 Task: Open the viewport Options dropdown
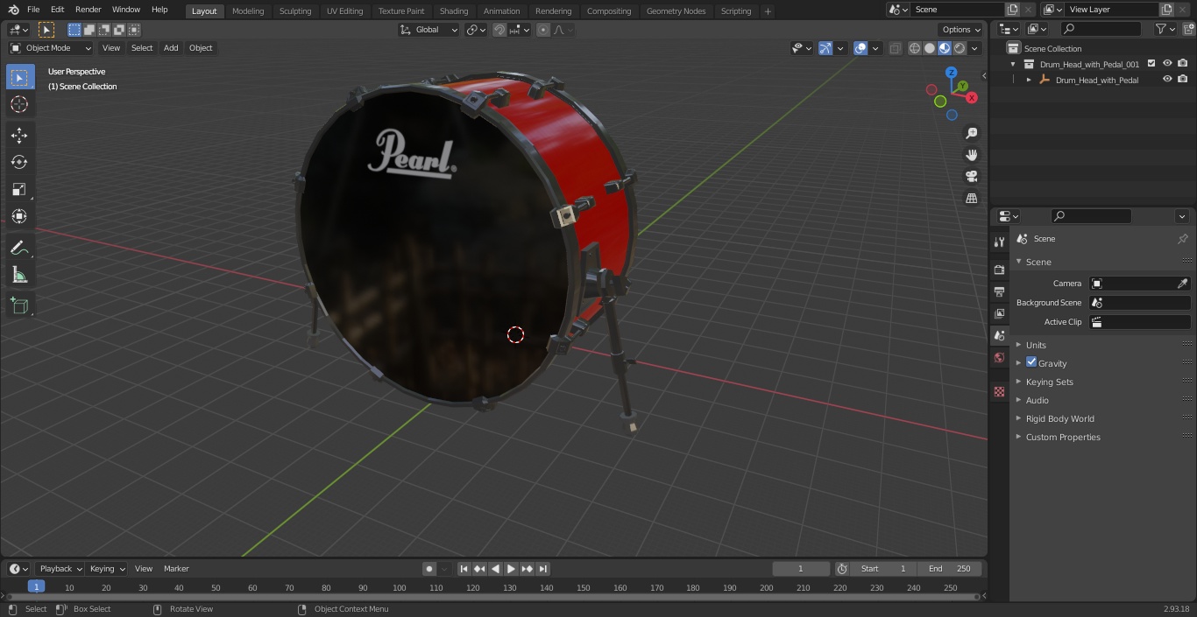pyautogui.click(x=961, y=30)
